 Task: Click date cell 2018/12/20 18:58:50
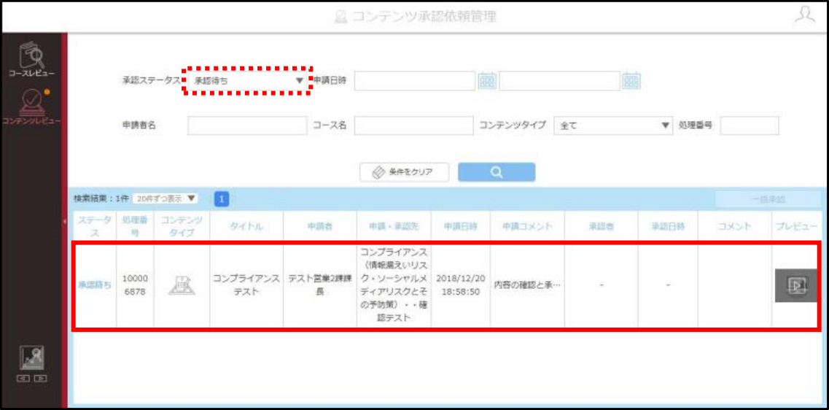[461, 285]
